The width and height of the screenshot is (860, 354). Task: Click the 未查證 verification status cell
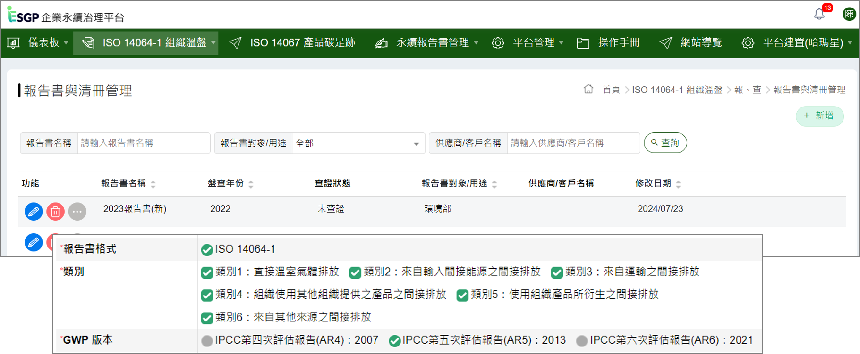point(331,209)
